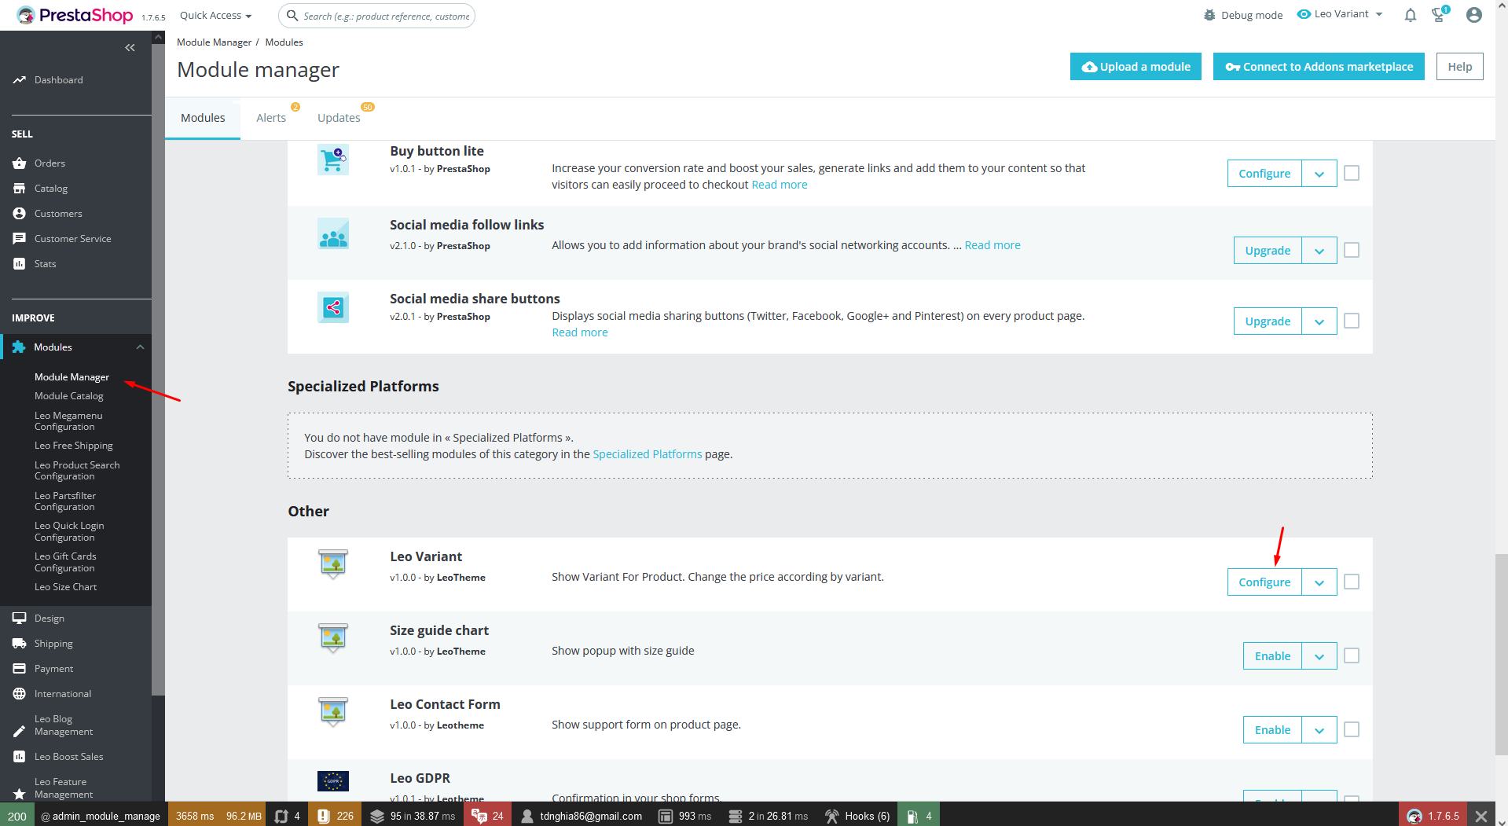Image resolution: width=1508 pixels, height=826 pixels.
Task: Open dropdown arrow next to Leo Contact Form Enable
Action: click(1319, 730)
